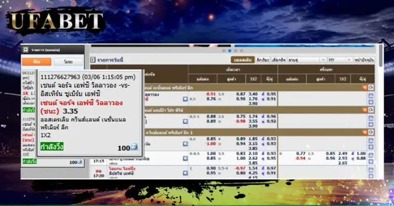Click first-half draw odds 2.65

click(343, 163)
